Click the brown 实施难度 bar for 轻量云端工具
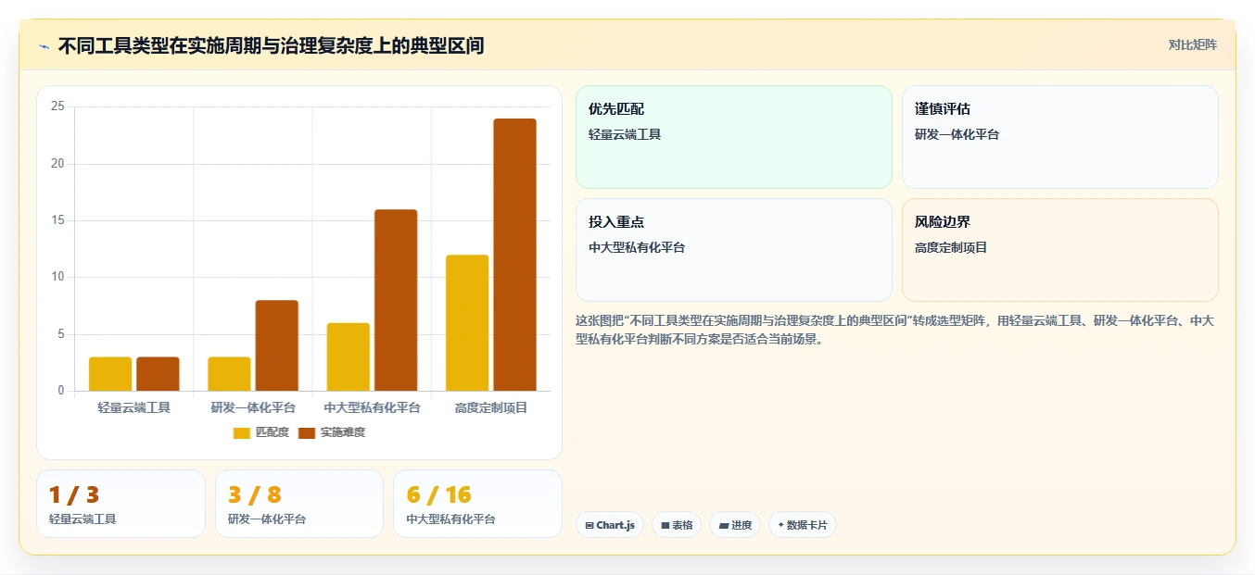 pyautogui.click(x=158, y=374)
